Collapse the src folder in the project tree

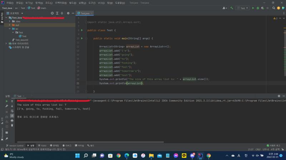(10, 29)
